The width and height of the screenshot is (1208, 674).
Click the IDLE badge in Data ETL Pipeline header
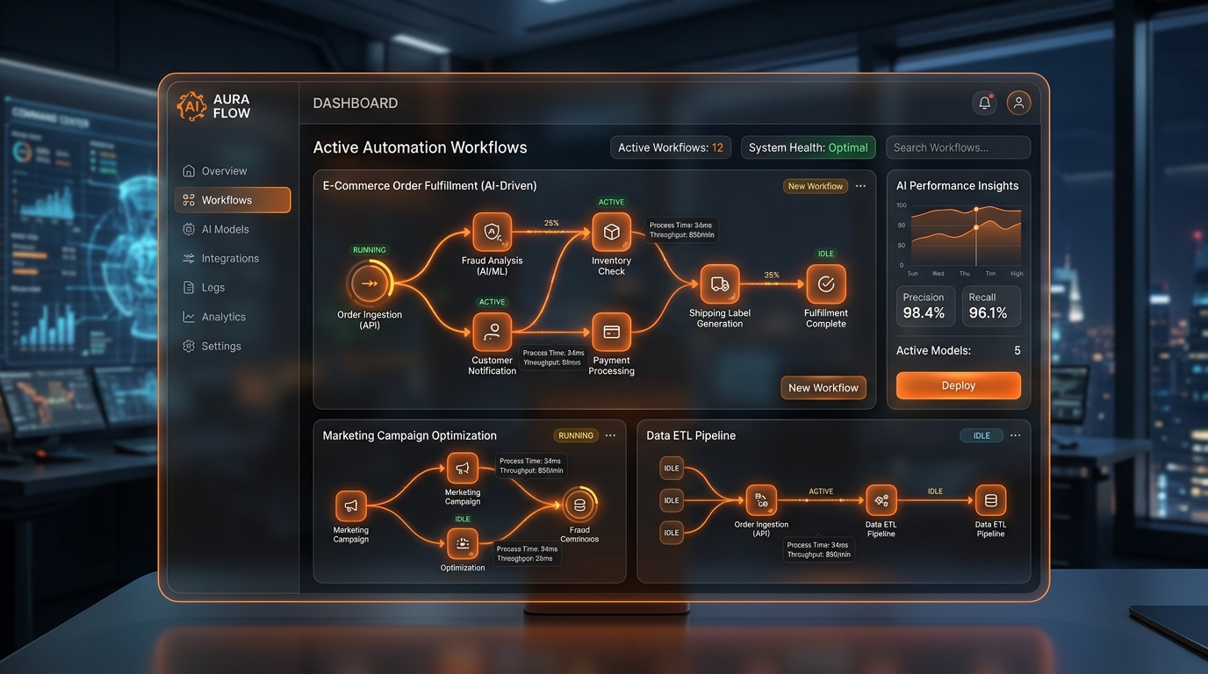pyautogui.click(x=981, y=435)
